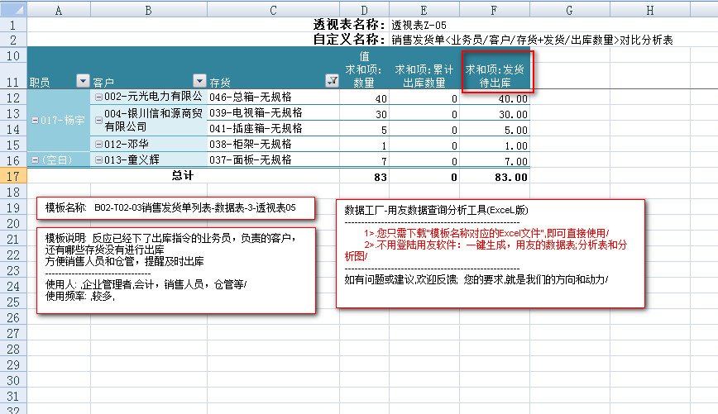Open the 职员 field filter dropdown
This screenshot has height=414, width=718.
pyautogui.click(x=82, y=81)
